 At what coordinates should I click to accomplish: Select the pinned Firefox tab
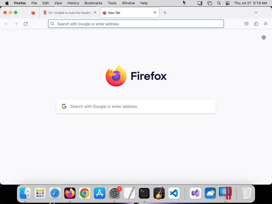point(33,12)
